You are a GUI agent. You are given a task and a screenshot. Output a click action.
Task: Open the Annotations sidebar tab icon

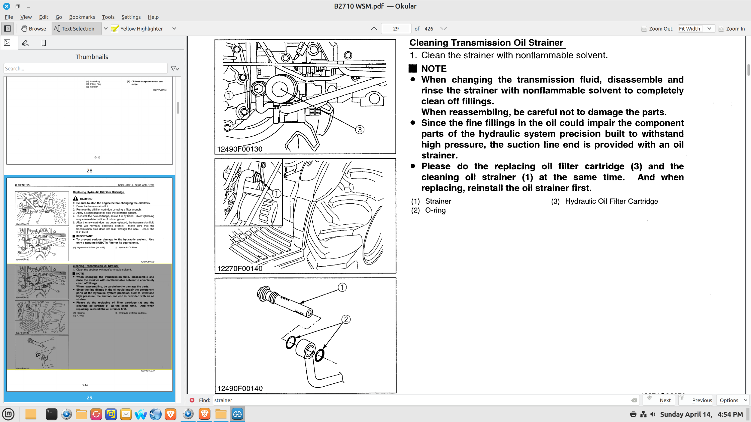(25, 43)
